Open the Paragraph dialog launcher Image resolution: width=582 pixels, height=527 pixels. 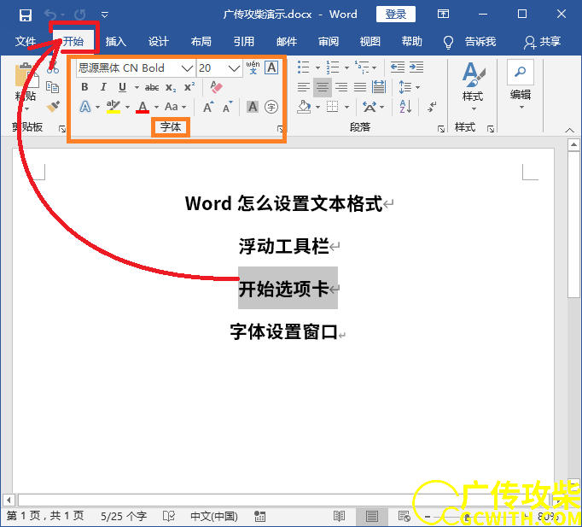(x=441, y=129)
